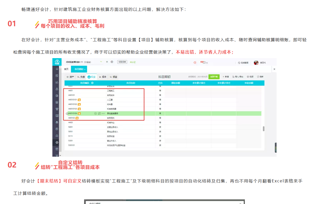Click the circled plus icon in row 44010104
This screenshot has height=204, width=330.
pyautogui.click(x=95, y=113)
